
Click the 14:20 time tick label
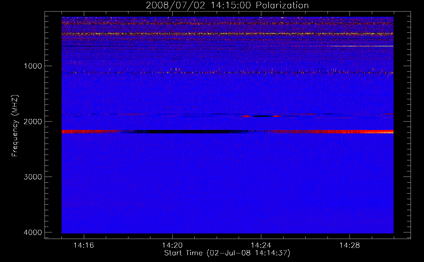(x=172, y=245)
